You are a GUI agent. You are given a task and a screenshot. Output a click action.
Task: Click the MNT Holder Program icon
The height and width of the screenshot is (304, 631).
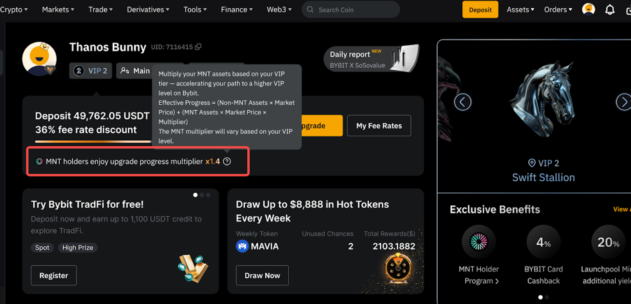479,242
